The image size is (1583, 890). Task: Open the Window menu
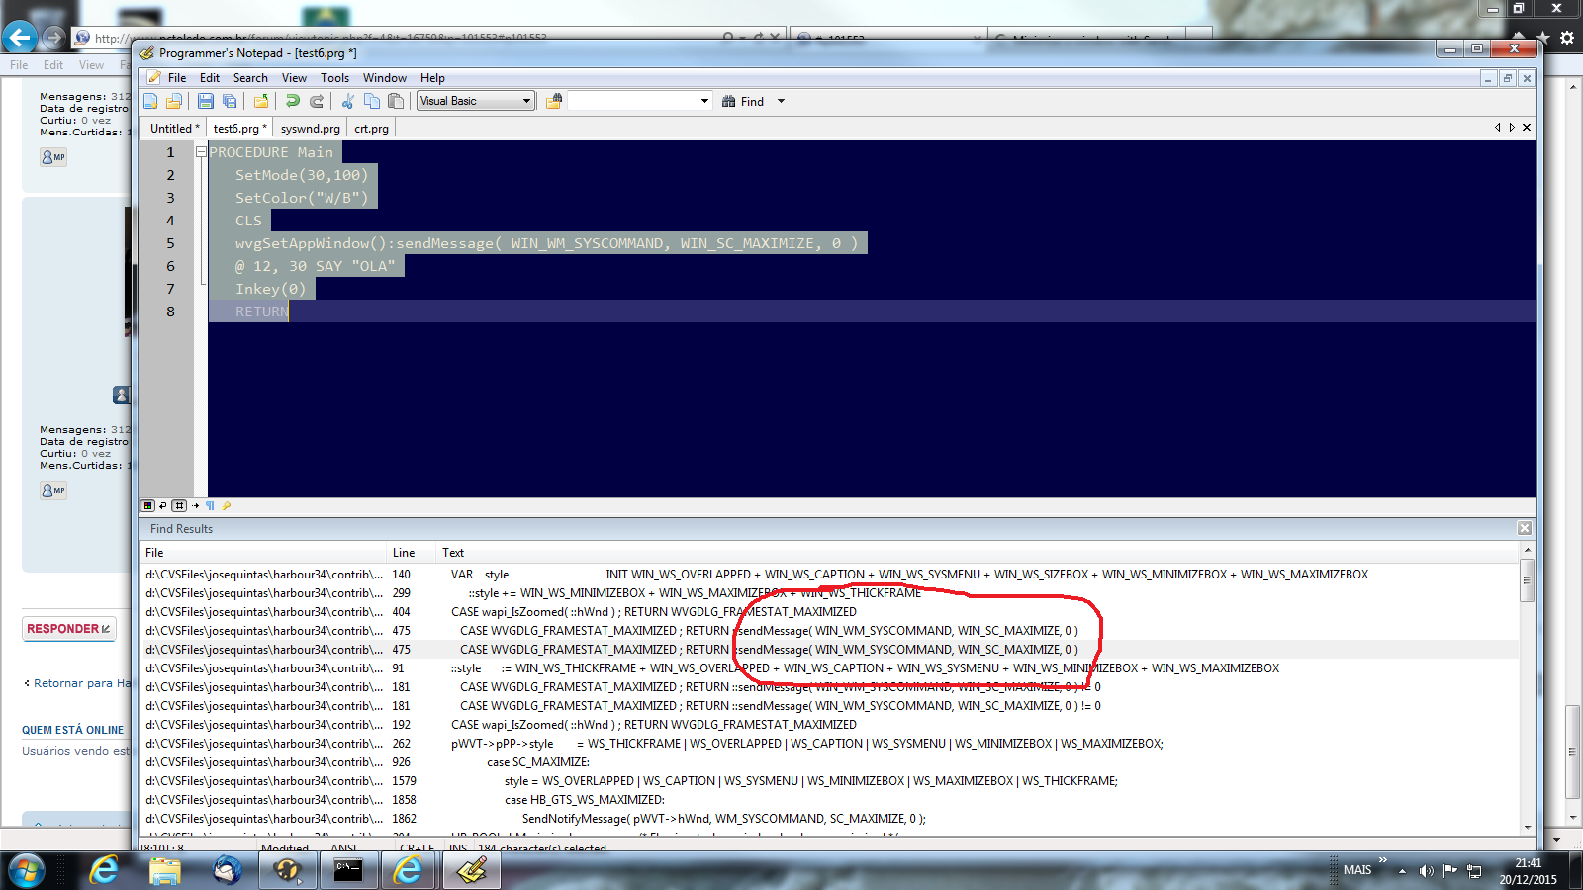pos(385,78)
